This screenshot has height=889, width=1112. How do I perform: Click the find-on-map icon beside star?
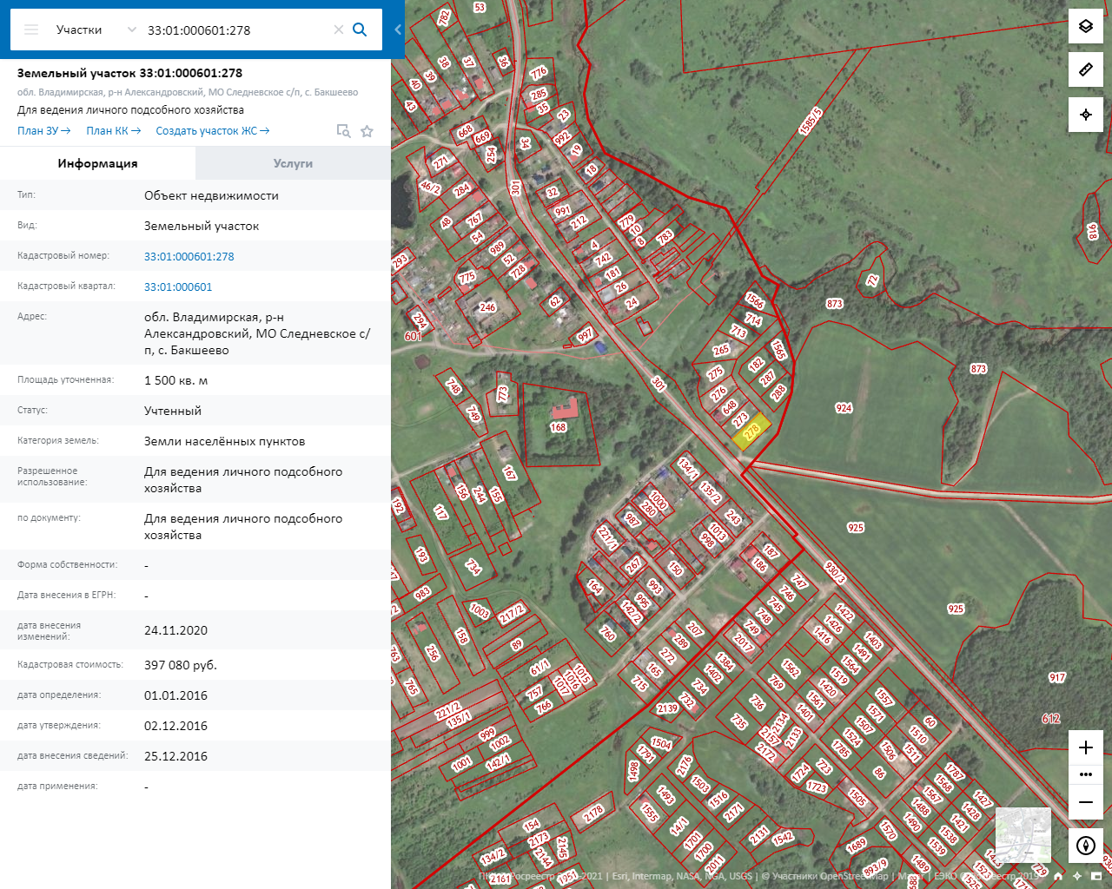tap(343, 131)
